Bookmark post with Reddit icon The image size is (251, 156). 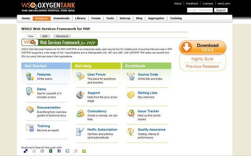pos(42,151)
